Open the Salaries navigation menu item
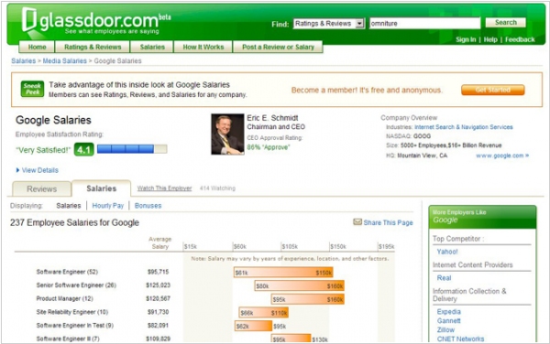Viewport: 550px width, 344px height. (152, 47)
